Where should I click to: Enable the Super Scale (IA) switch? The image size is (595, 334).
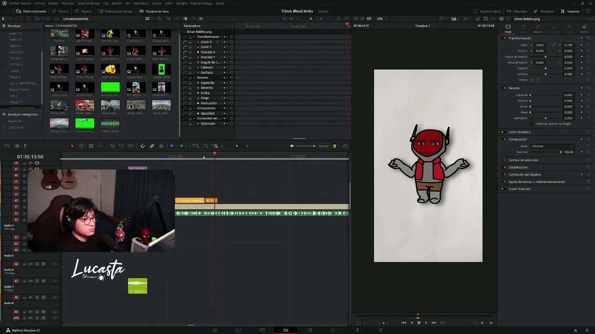[502, 189]
